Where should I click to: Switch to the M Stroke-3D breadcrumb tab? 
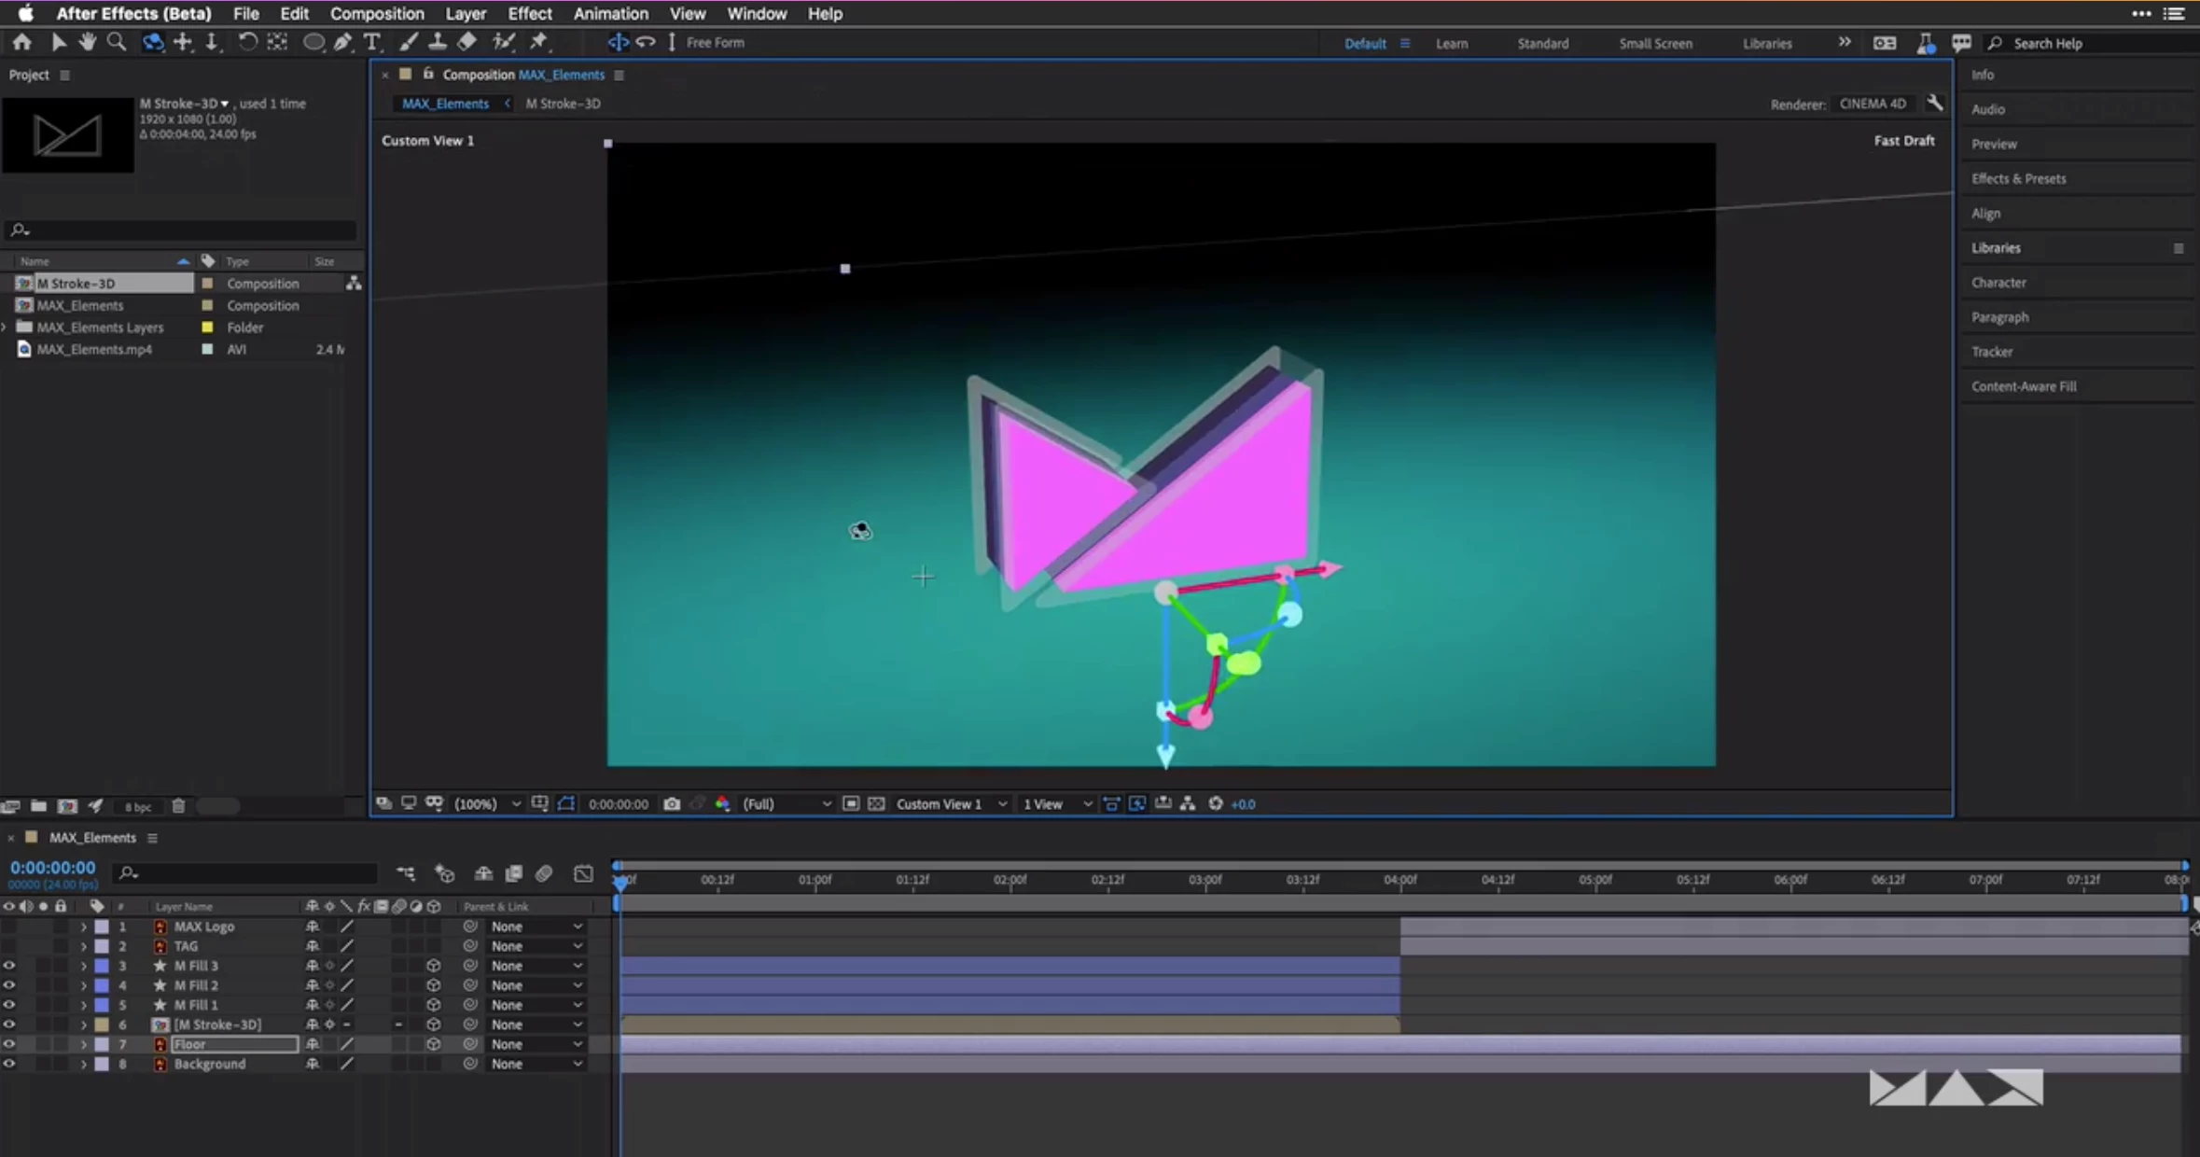tap(563, 104)
